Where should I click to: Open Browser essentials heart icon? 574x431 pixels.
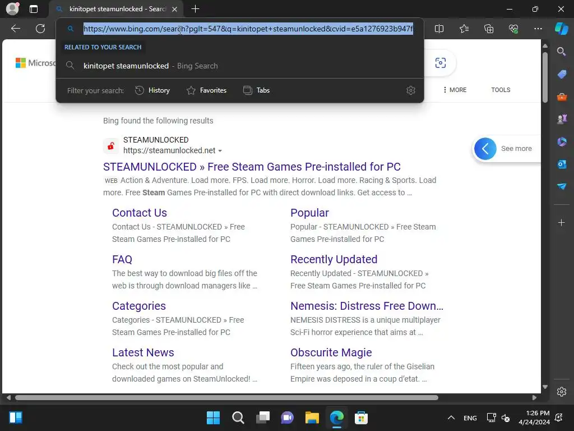tap(513, 29)
